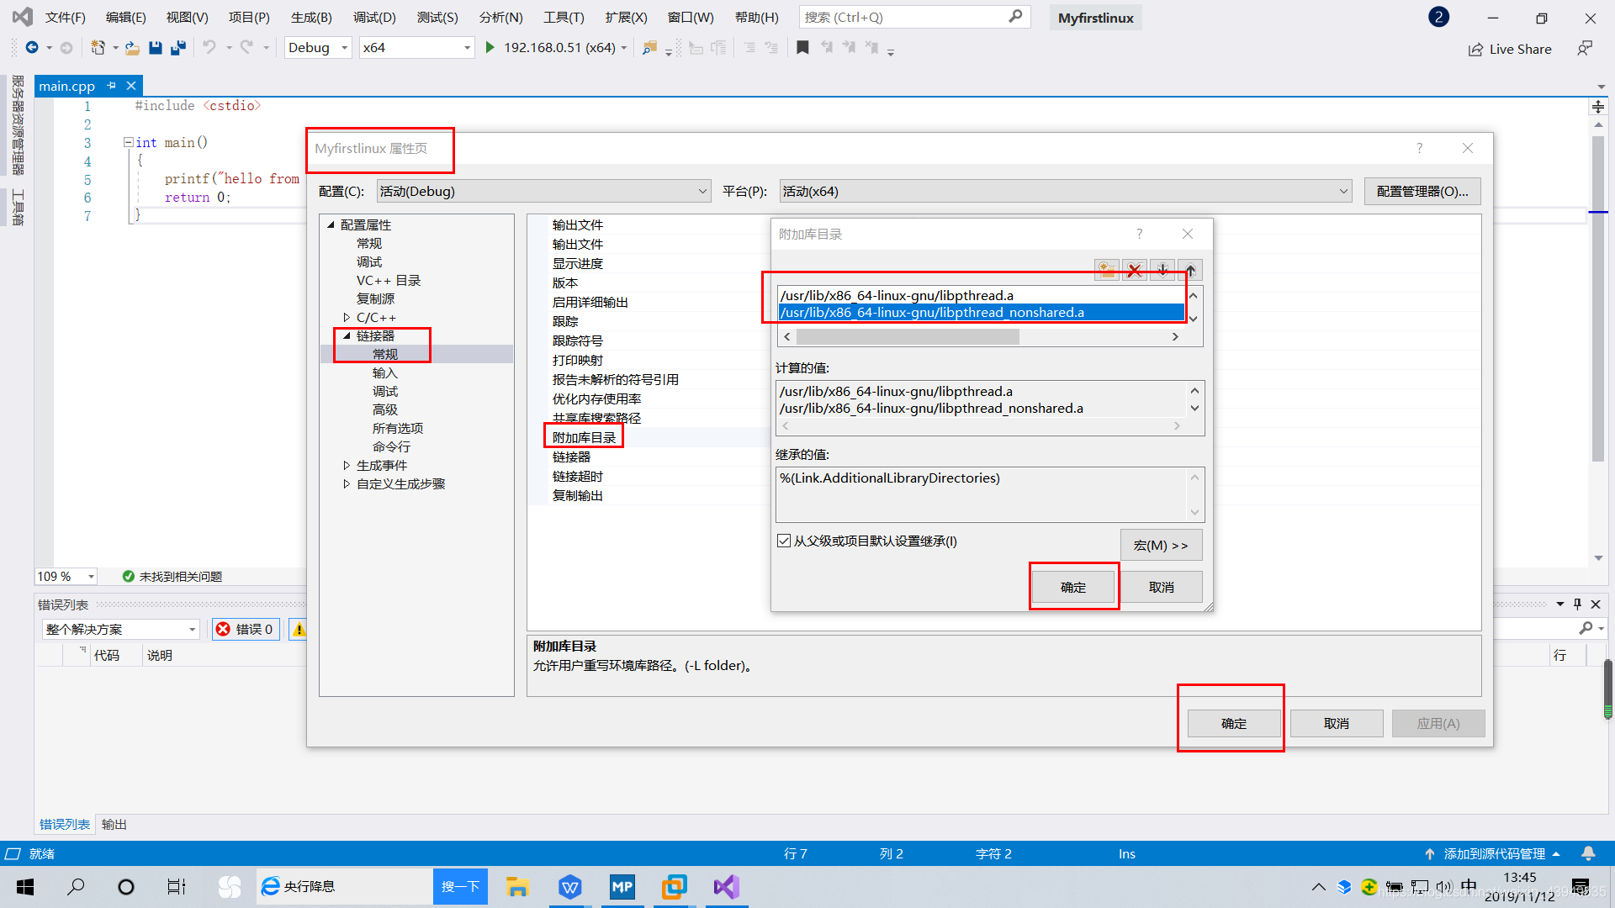
Task: Click 确定 in the property pages dialog
Action: pos(1234,723)
